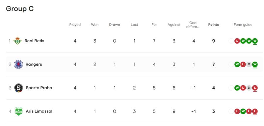Click the Real Betis club crest
264x126 pixels.
coord(18,41)
